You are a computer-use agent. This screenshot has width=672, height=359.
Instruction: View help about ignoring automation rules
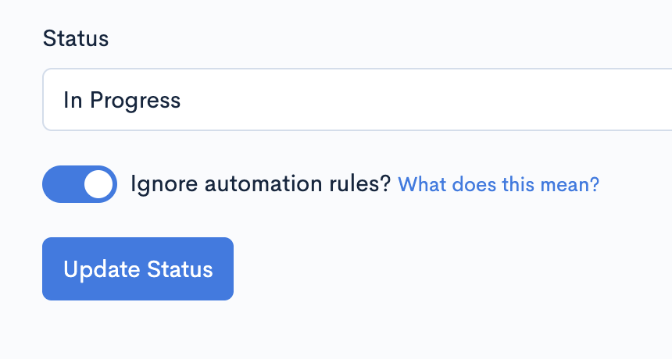pos(499,184)
